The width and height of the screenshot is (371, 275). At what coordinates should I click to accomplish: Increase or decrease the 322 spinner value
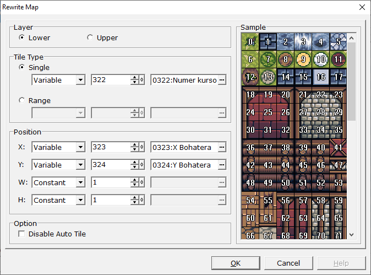(135, 80)
